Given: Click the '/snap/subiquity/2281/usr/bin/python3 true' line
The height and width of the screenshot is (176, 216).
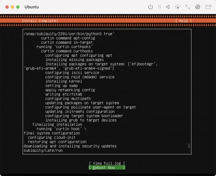Looking at the screenshot, I should [x=69, y=34].
